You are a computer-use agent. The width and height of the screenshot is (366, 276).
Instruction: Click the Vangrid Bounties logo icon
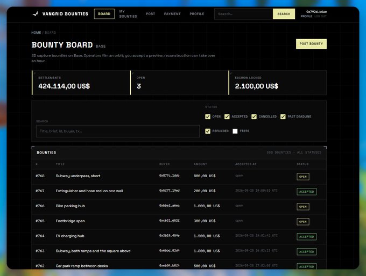click(x=35, y=14)
